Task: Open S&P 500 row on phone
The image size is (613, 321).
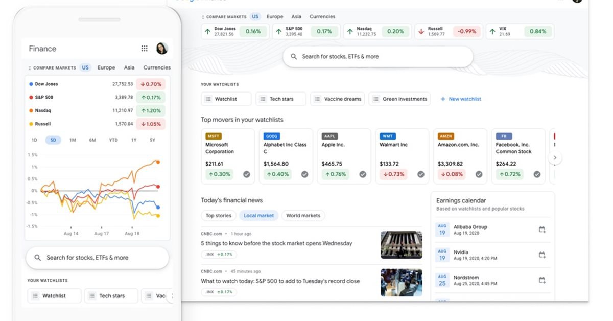Action: (97, 97)
